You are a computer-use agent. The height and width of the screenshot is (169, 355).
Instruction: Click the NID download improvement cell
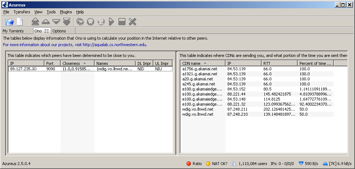[141, 69]
